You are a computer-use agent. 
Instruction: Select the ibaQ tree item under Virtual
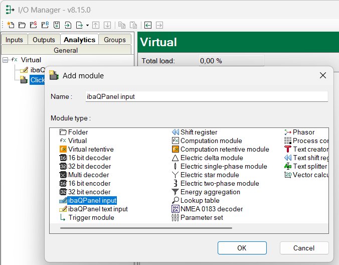coord(38,70)
